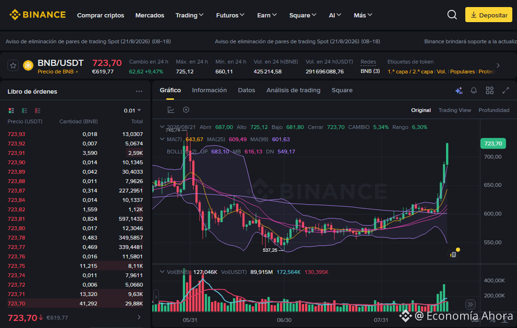This screenshot has height=328, width=517.
Task: Select sell order at price 723,91
Action: 75,153
